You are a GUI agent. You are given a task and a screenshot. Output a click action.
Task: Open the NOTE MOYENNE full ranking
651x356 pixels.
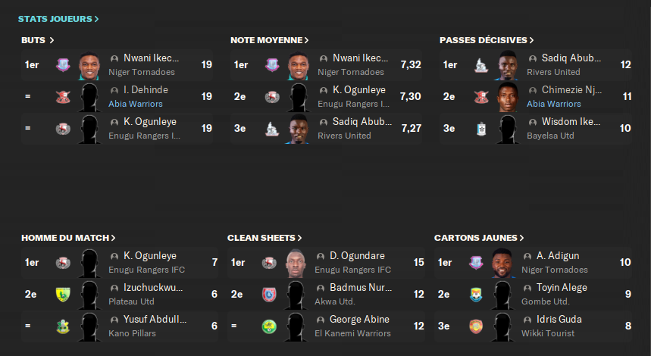(x=270, y=40)
